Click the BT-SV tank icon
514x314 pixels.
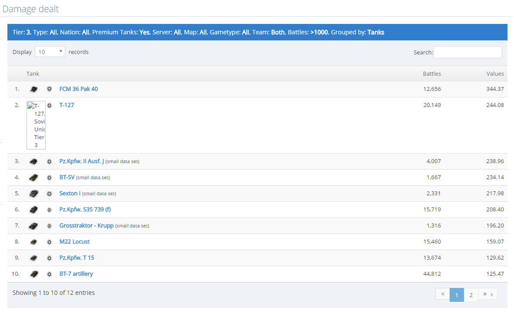pyautogui.click(x=33, y=177)
